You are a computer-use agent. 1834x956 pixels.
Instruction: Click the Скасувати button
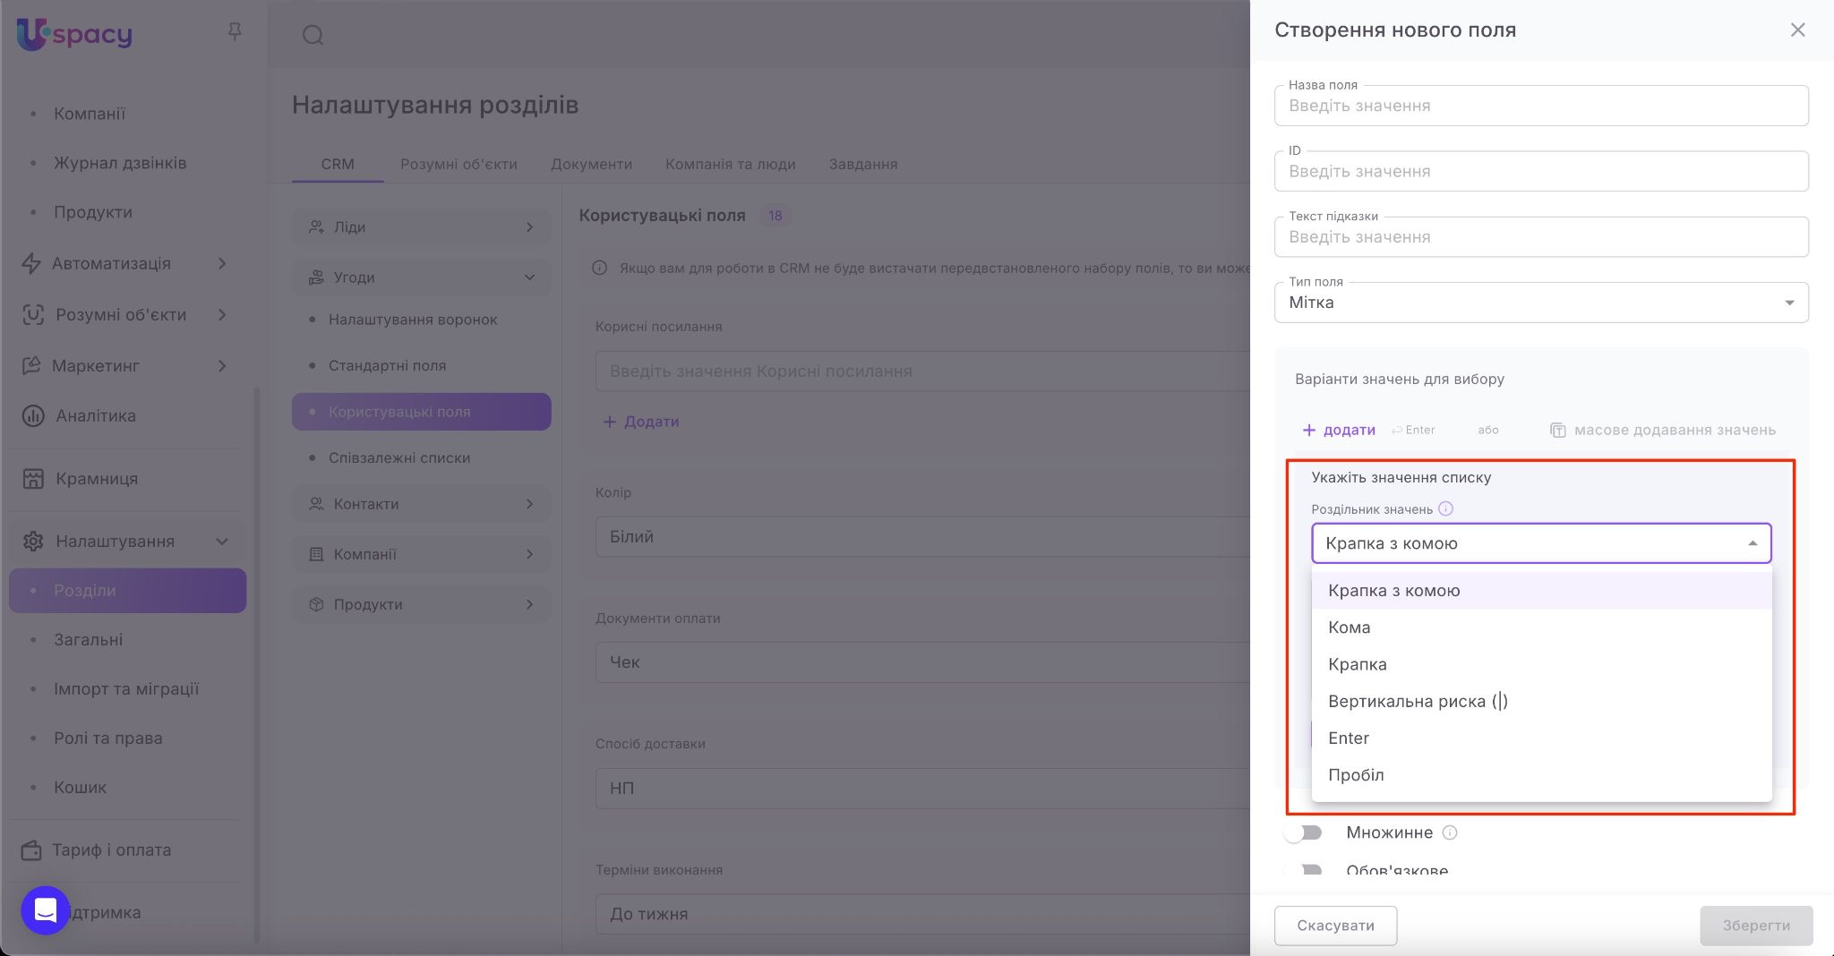coord(1335,926)
